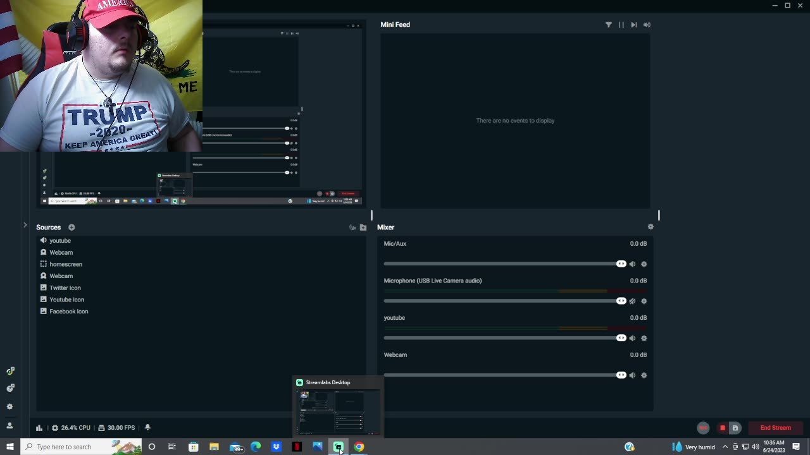This screenshot has width=810, height=455.
Task: Mute the youtube mixer channel
Action: (x=632, y=338)
